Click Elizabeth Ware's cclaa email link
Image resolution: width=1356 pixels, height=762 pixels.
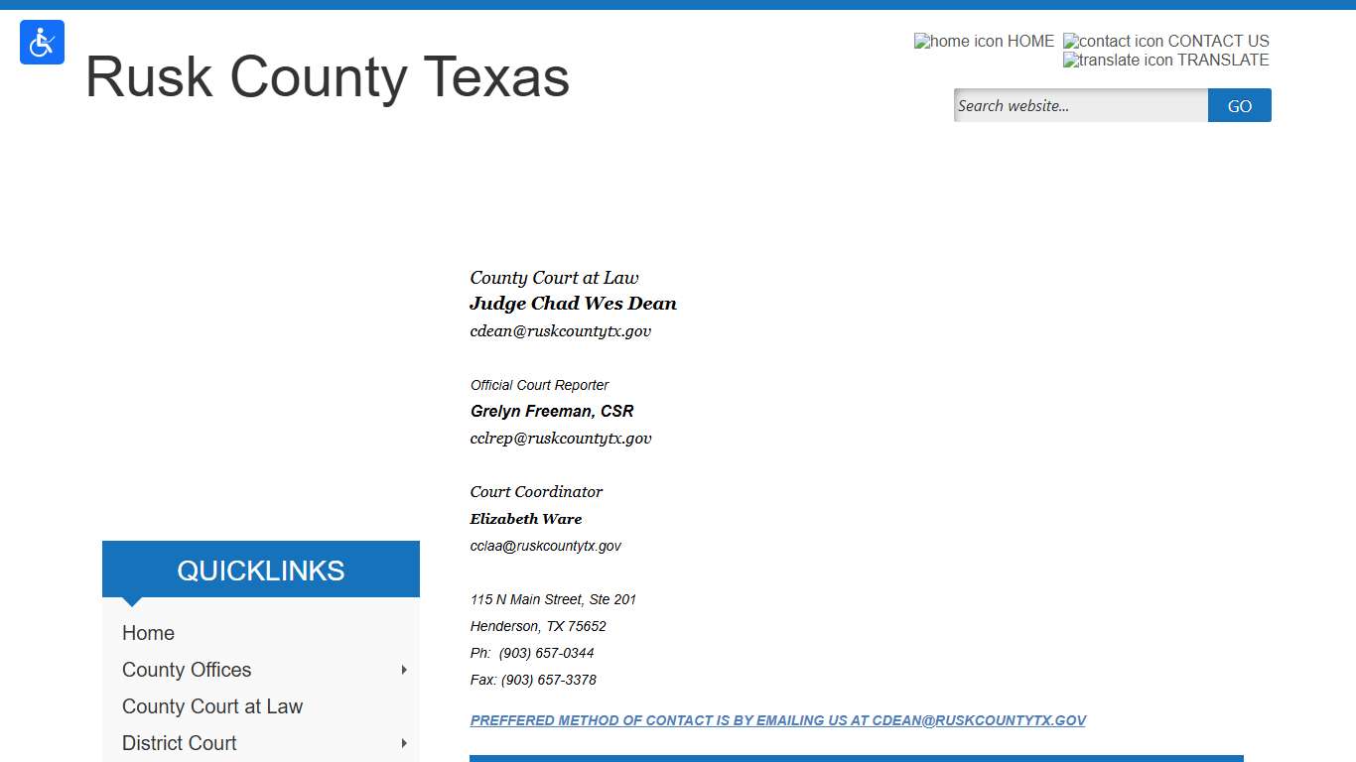point(545,546)
